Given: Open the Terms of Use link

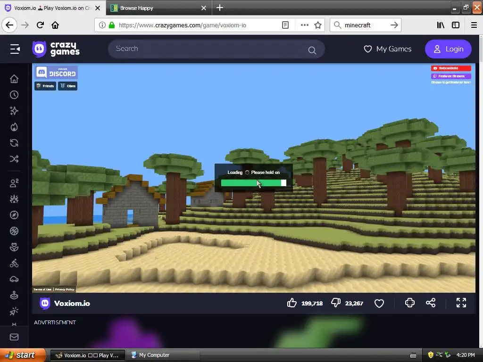Looking at the screenshot, I should pyautogui.click(x=42, y=289).
